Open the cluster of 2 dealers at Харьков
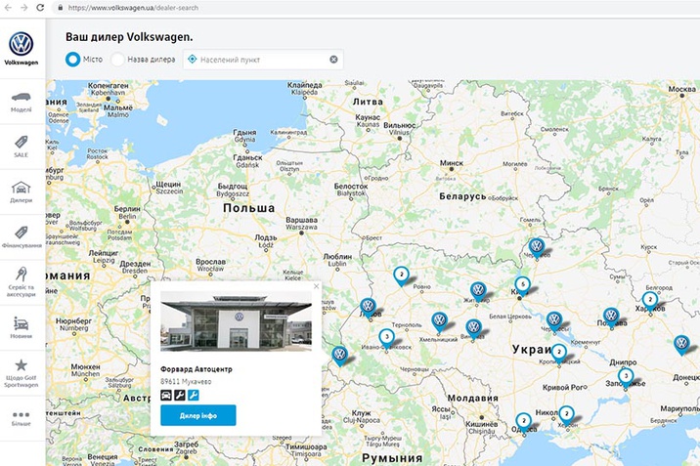This screenshot has height=466, width=700. tap(650, 301)
